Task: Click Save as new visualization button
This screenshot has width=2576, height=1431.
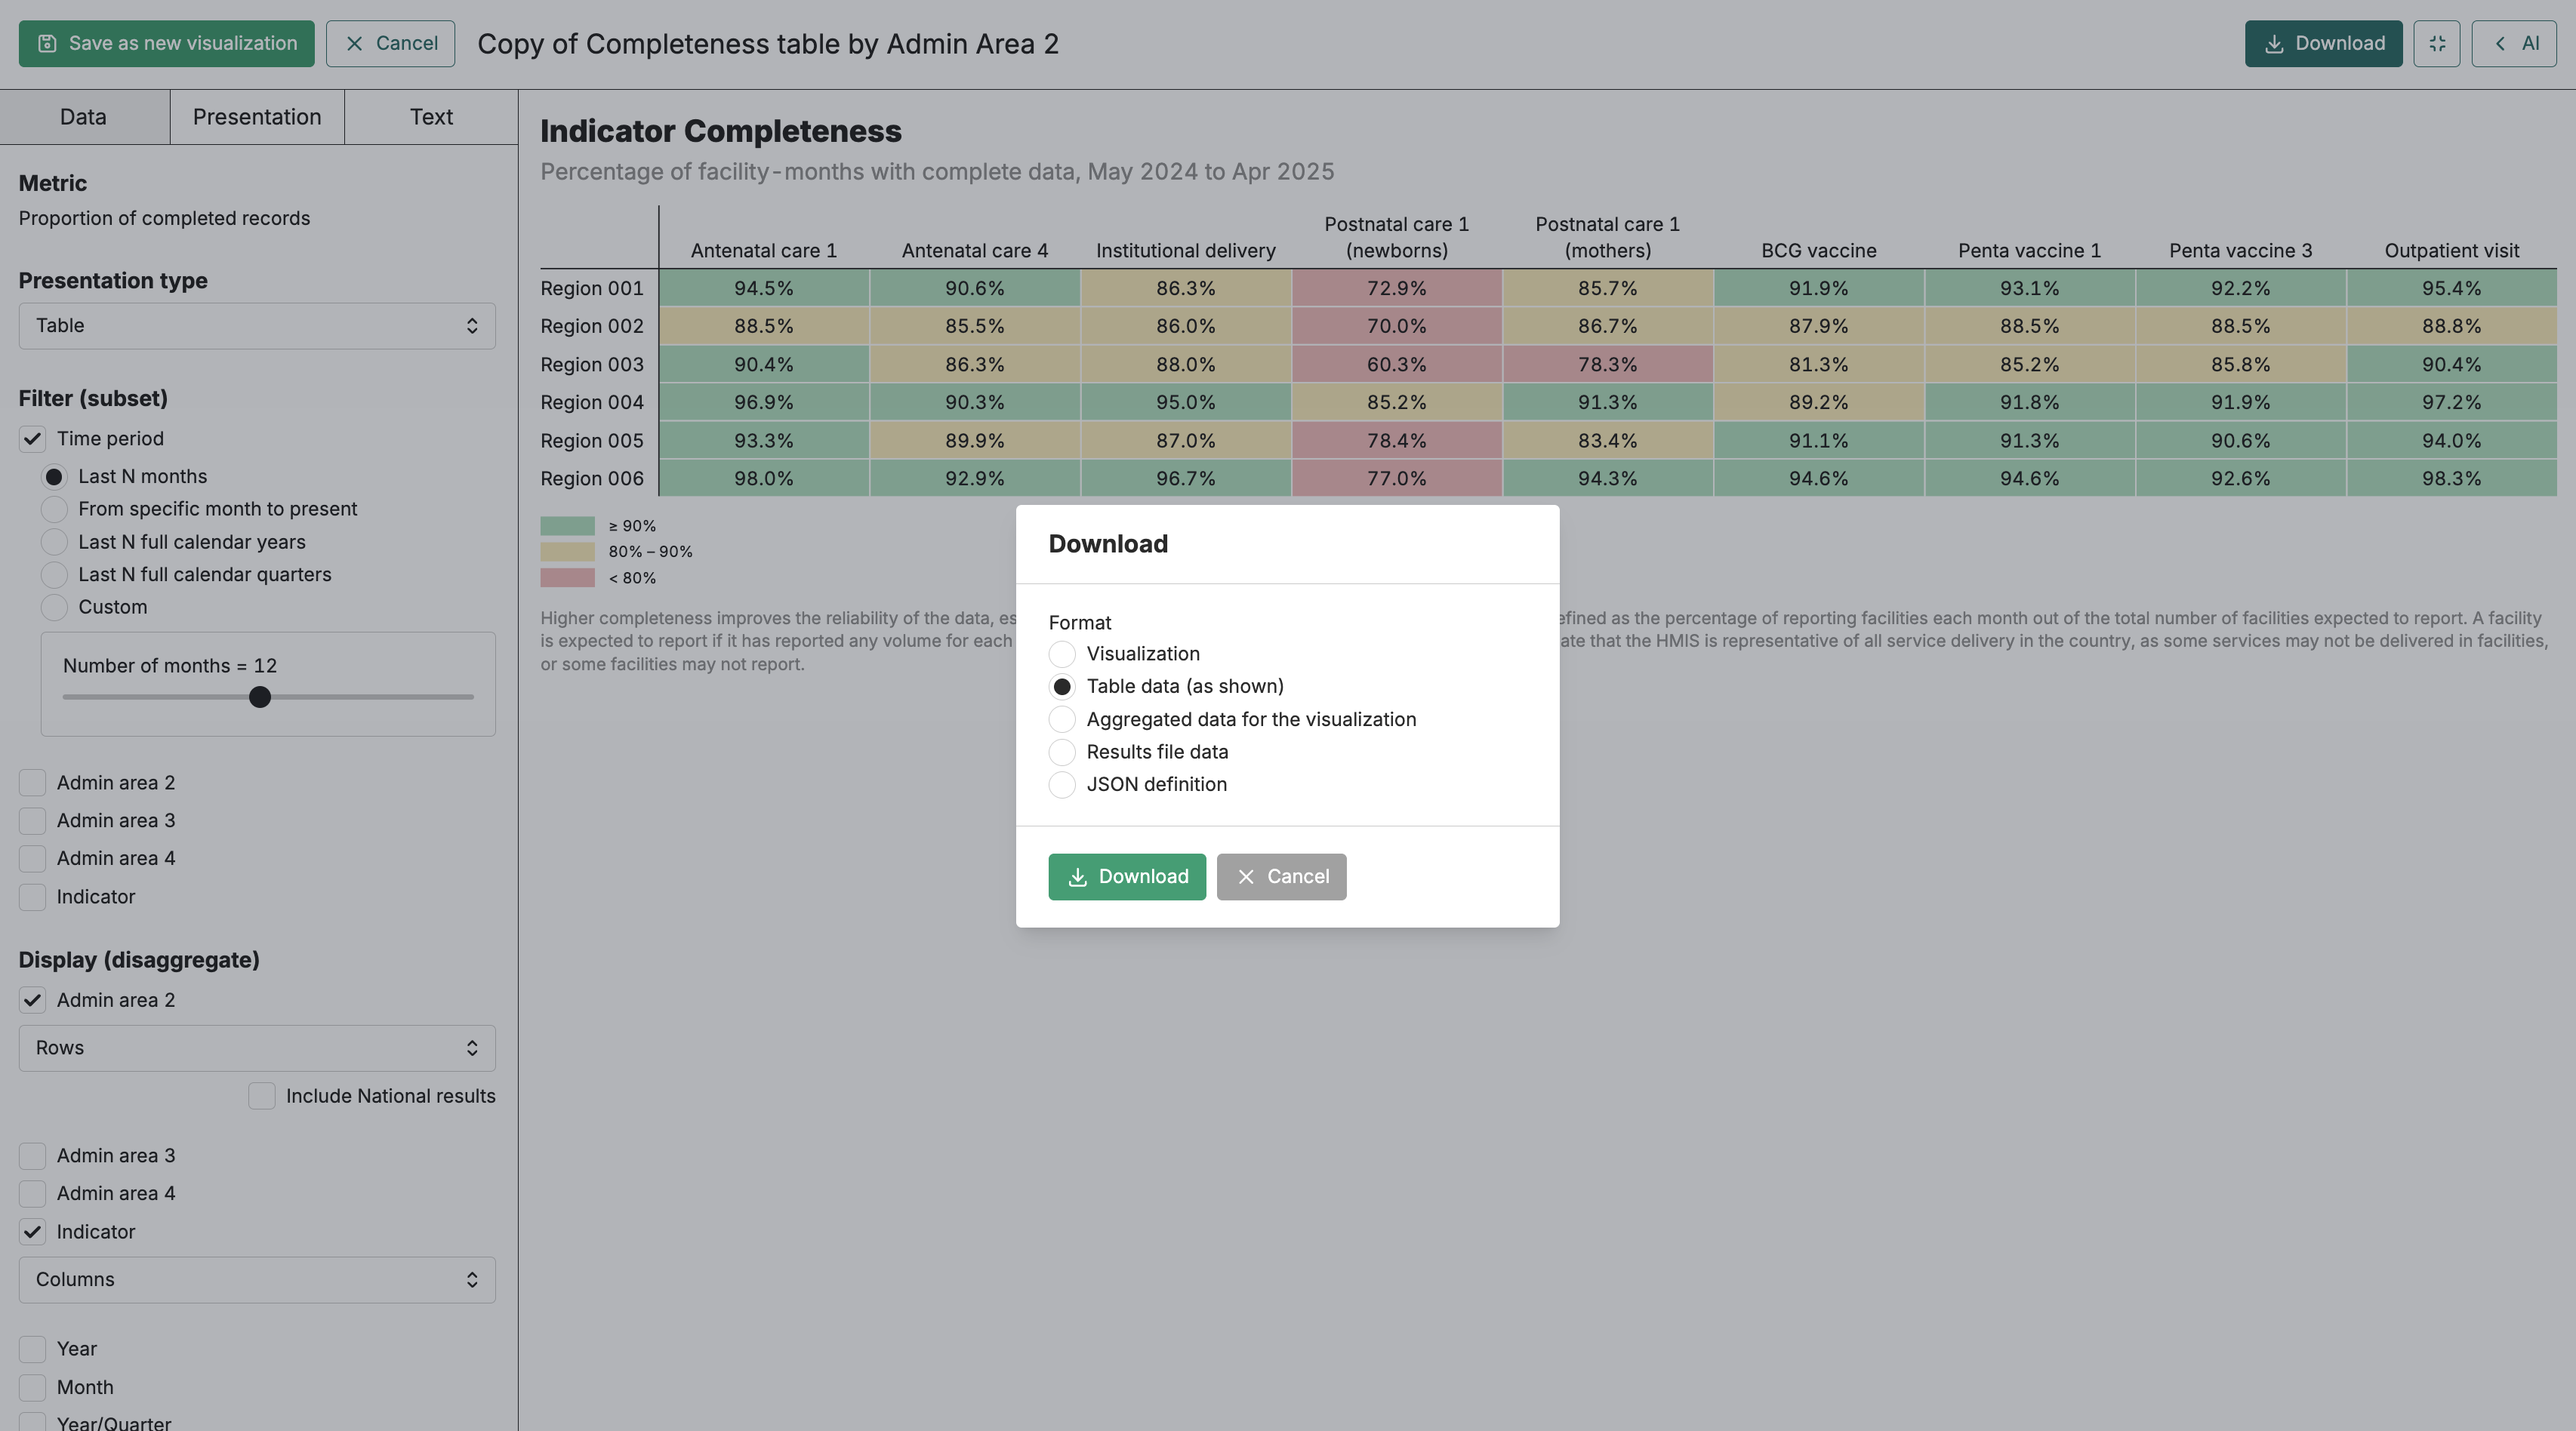Action: [167, 44]
